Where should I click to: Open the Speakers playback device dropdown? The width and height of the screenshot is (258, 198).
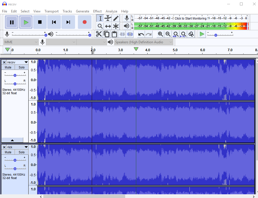pyautogui.click(x=144, y=42)
